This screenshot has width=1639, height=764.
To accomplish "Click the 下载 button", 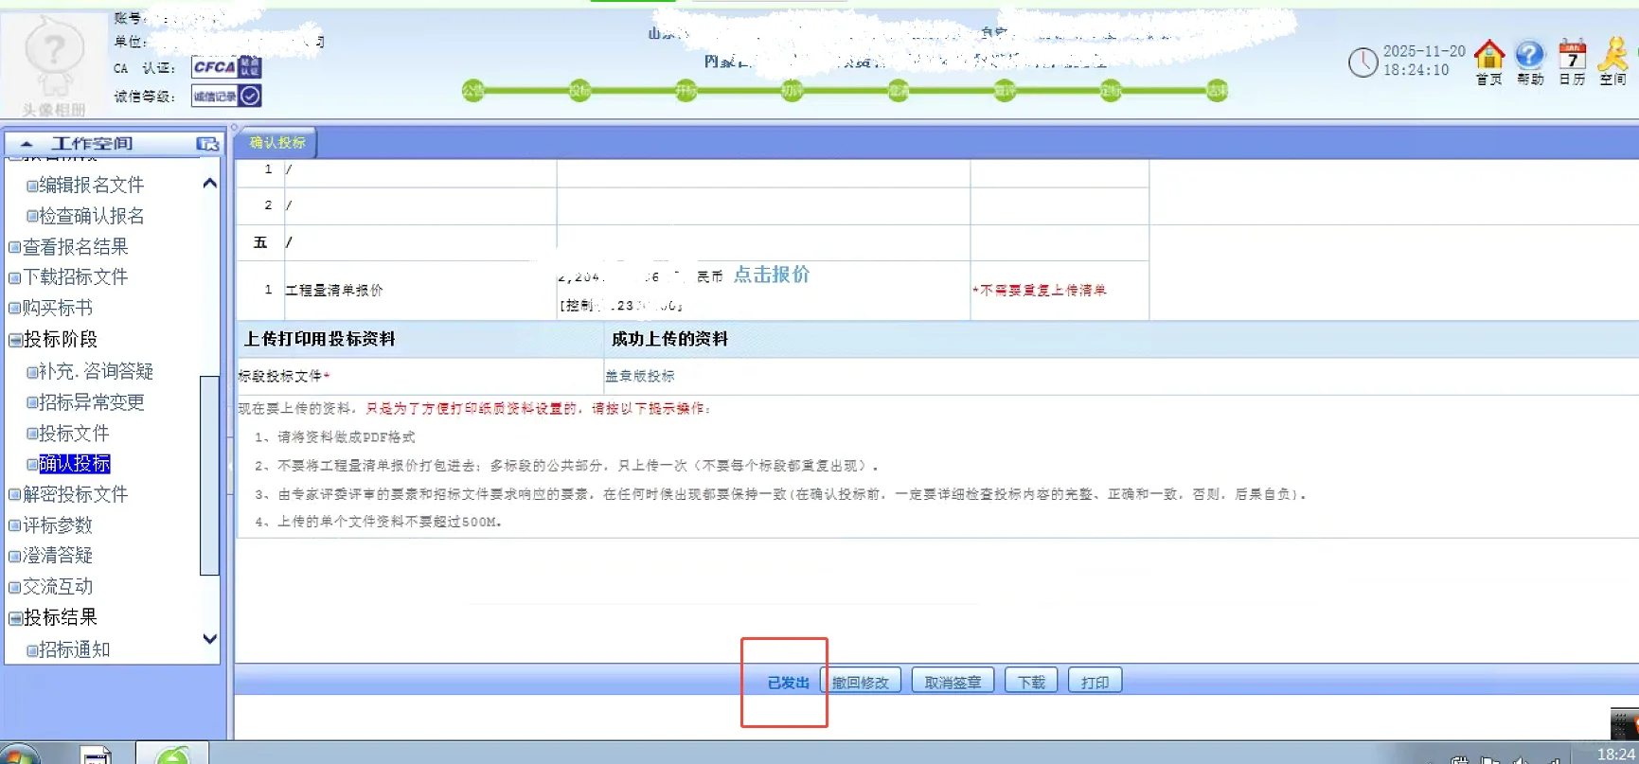I will 1031,682.
